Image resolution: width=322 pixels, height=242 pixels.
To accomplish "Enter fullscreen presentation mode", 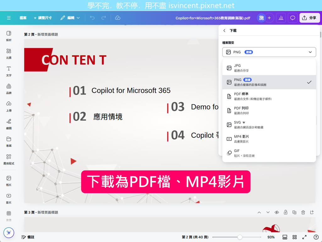I will tap(304, 237).
